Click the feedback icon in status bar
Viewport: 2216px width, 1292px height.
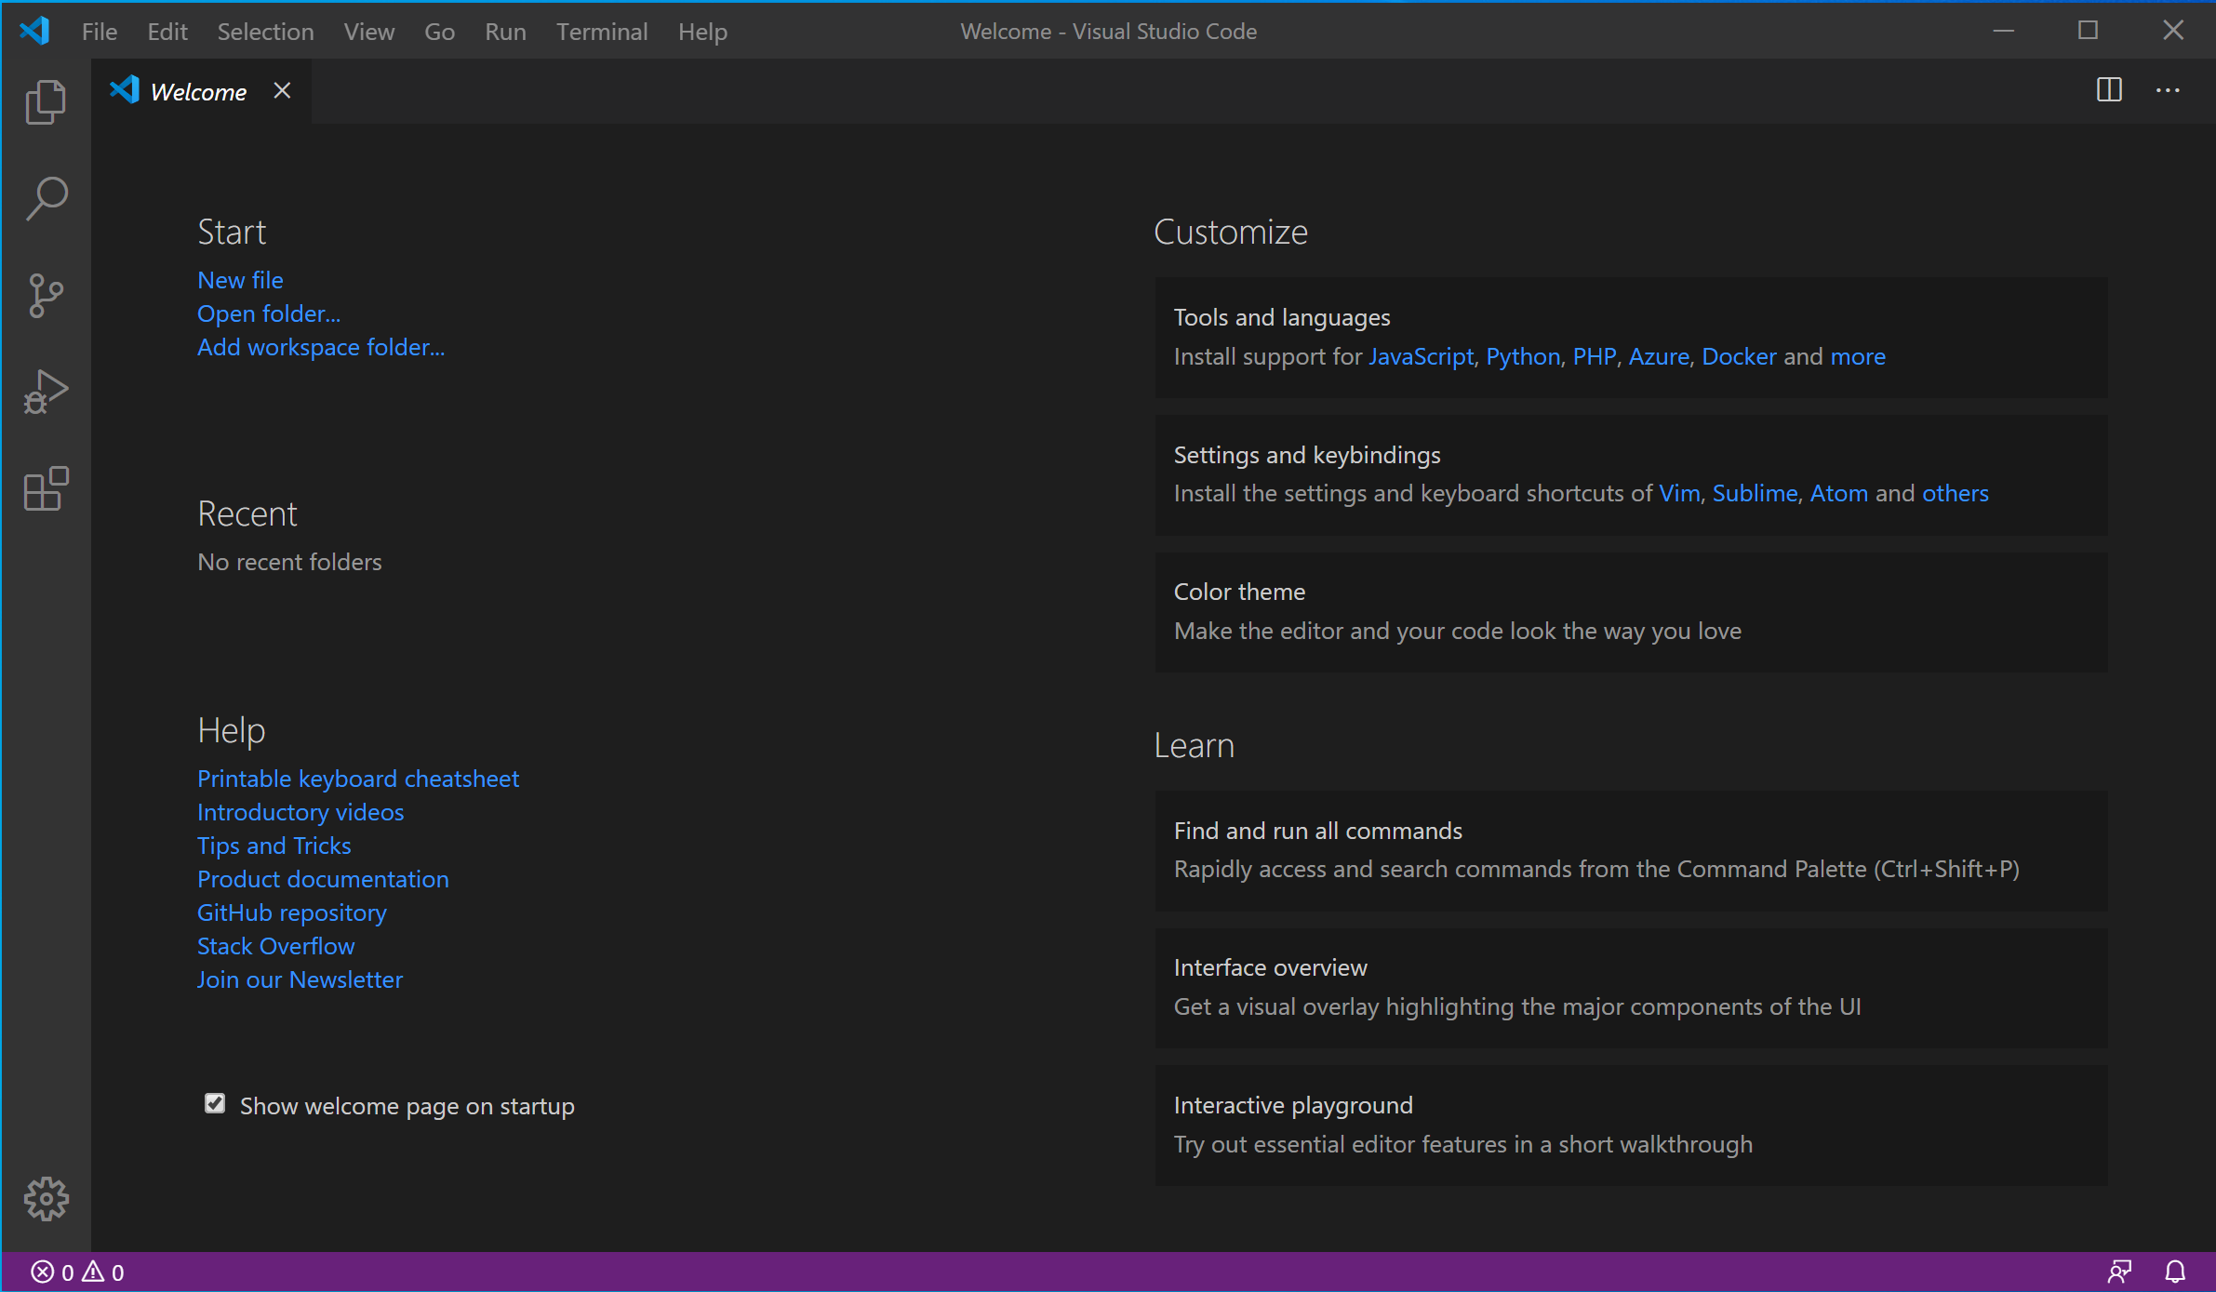coord(2119,1272)
